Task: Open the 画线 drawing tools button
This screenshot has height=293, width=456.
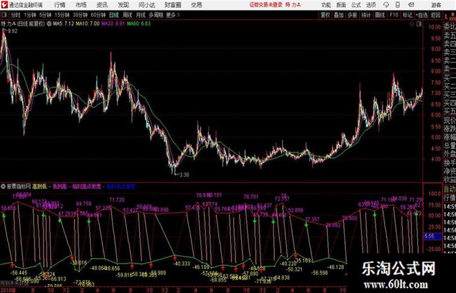Action: coord(380,15)
